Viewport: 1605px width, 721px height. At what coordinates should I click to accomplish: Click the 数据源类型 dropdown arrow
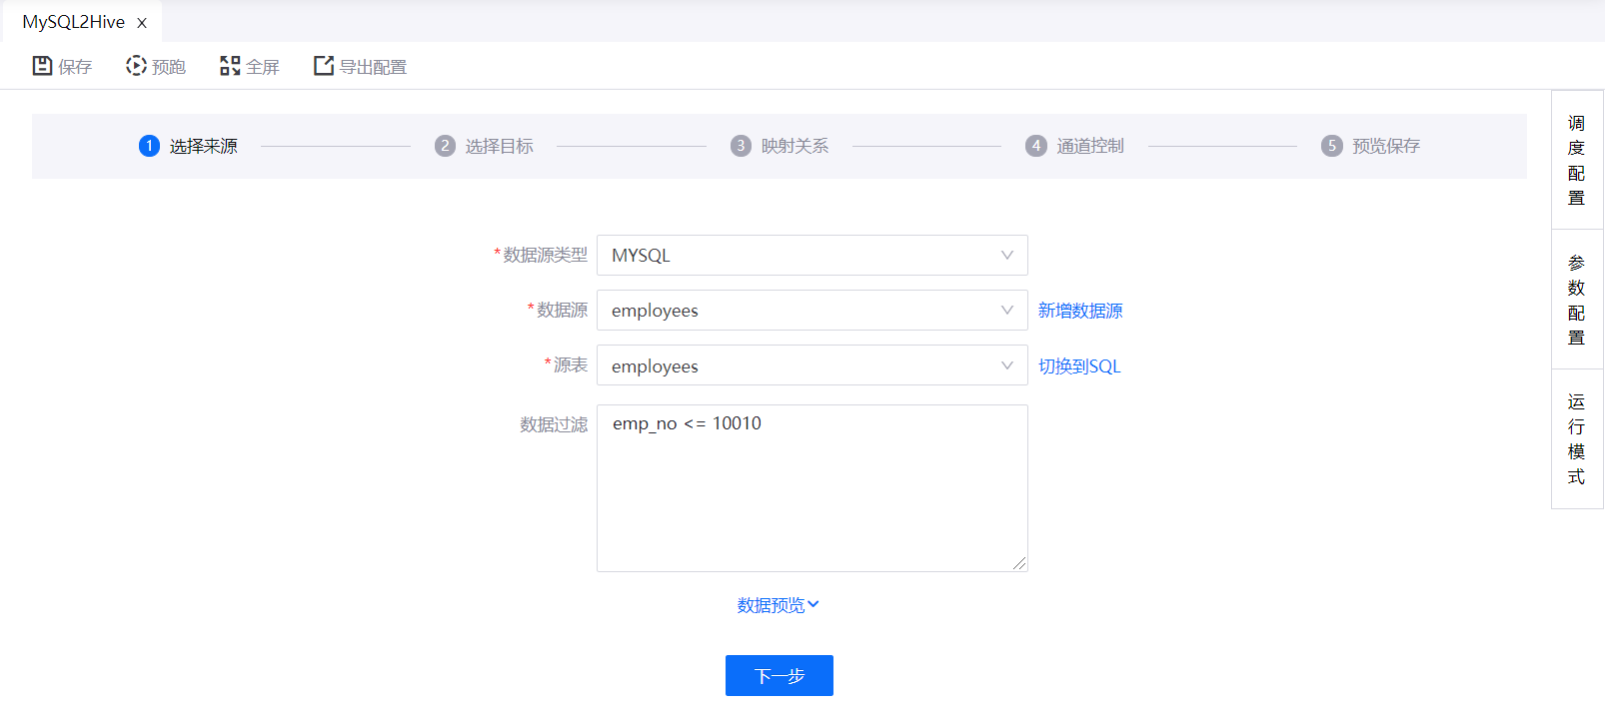point(1007,256)
